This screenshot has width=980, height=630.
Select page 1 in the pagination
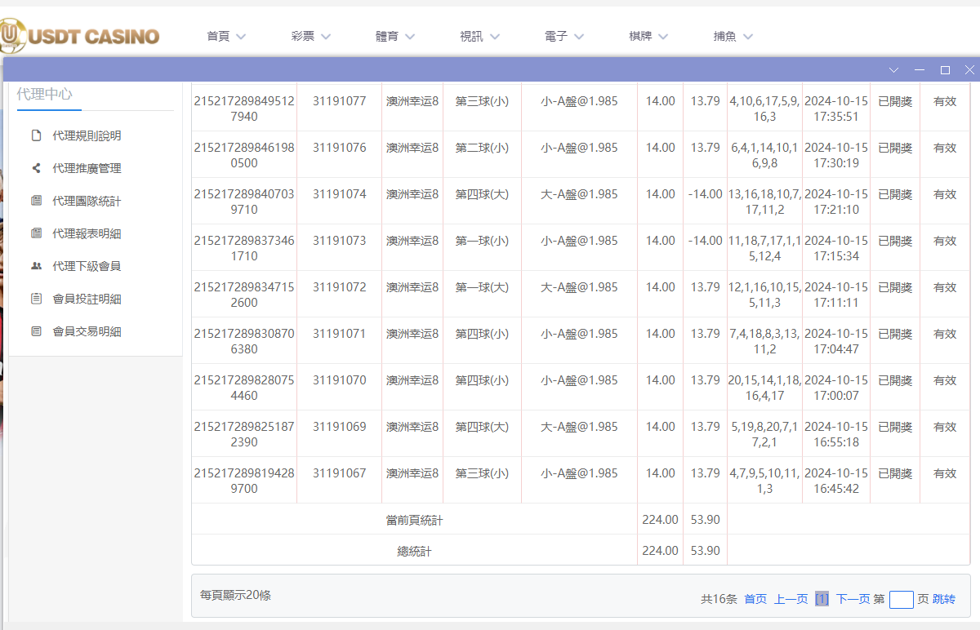pyautogui.click(x=822, y=599)
